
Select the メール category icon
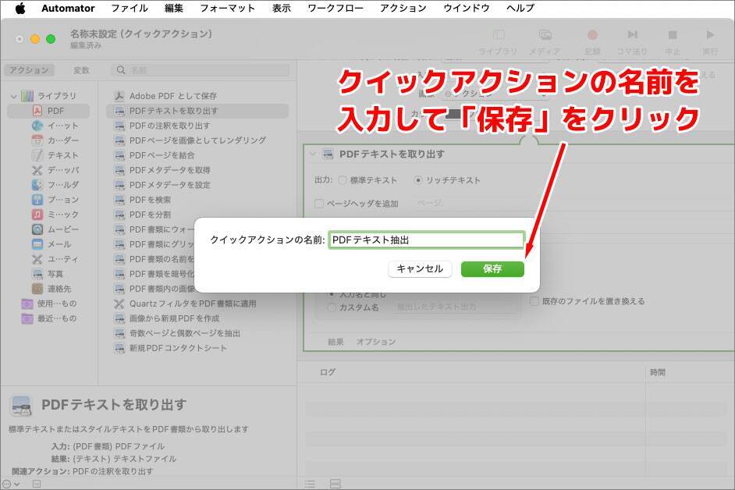point(37,244)
